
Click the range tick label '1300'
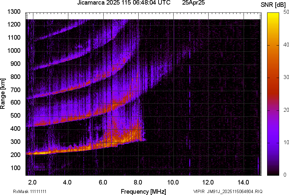coord(14,12)
